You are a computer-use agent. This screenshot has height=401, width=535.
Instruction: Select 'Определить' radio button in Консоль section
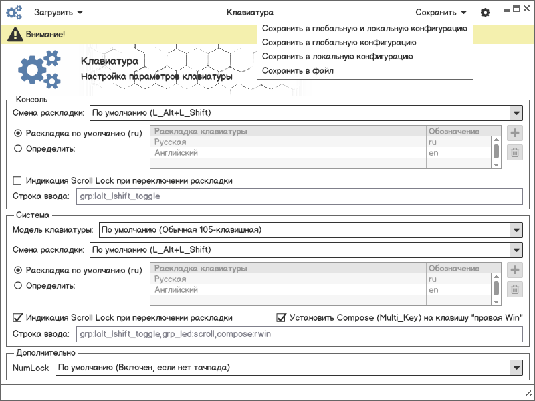click(x=18, y=148)
